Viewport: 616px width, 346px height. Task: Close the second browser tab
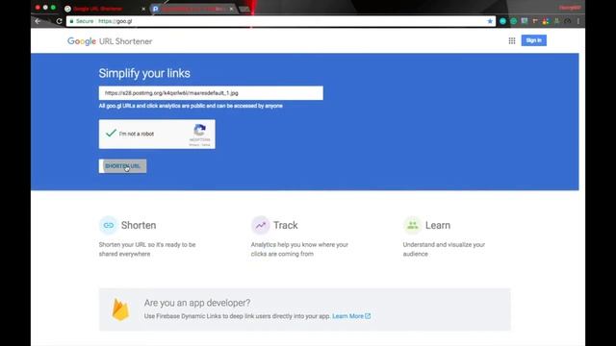pos(231,9)
